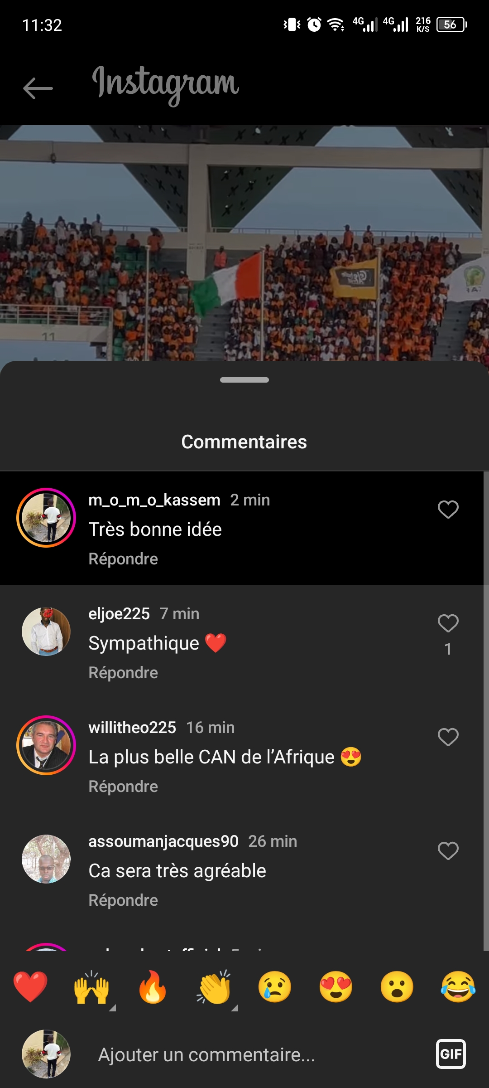Tap the surprised face emoji
The image size is (489, 1088).
(x=397, y=987)
